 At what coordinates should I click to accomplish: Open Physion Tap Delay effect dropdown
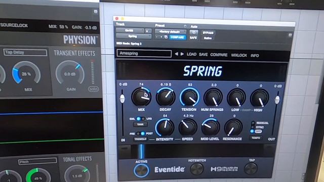click(25, 53)
